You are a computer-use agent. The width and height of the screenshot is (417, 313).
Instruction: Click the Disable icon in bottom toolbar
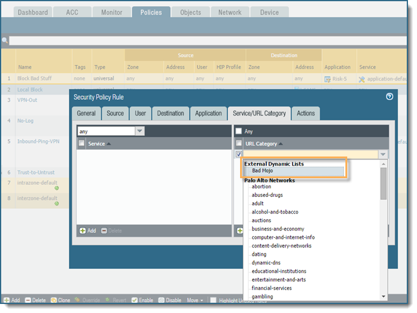pyautogui.click(x=161, y=300)
